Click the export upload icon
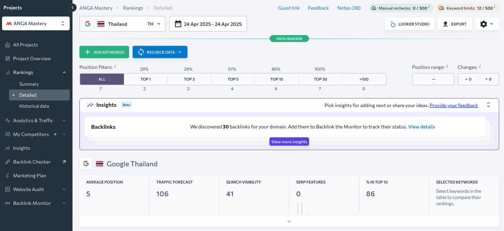Viewport: 504px width, 231px height. pos(445,24)
